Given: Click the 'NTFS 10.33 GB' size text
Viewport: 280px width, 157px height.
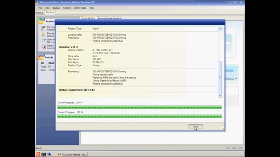Looking at the screenshot, I should (x=106, y=53).
